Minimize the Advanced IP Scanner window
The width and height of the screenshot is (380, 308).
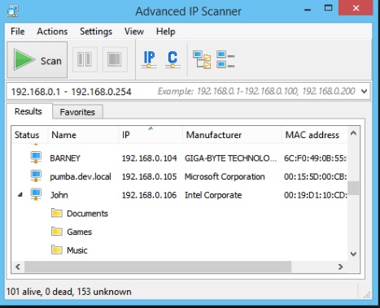[x=308, y=11]
